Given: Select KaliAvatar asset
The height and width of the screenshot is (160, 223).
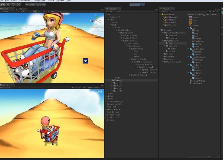Looking at the screenshot, I should [x=198, y=41].
